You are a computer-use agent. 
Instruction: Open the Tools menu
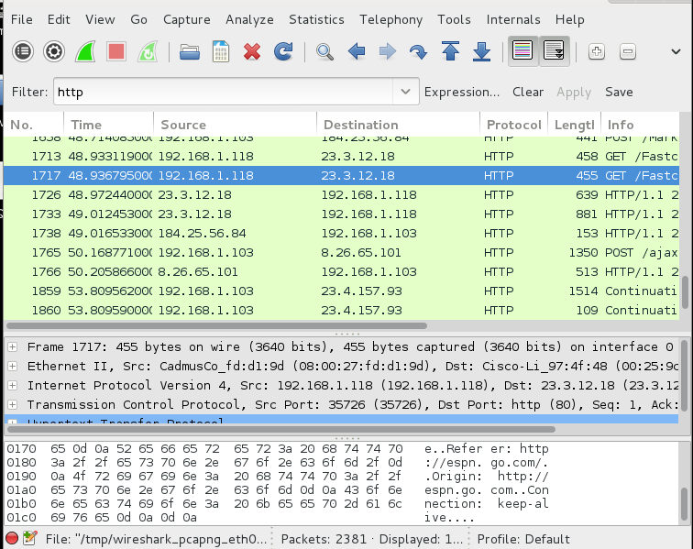(x=454, y=20)
